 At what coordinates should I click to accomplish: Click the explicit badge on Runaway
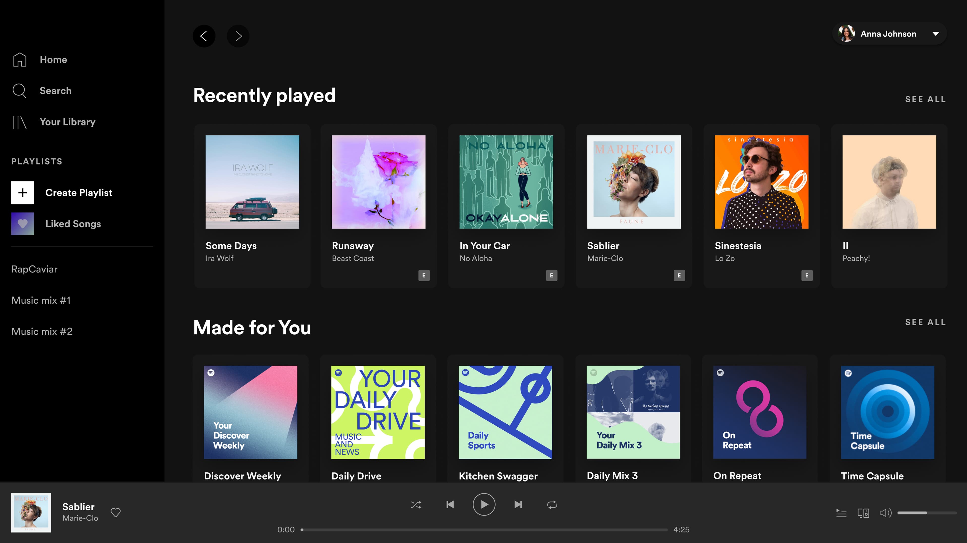click(424, 276)
